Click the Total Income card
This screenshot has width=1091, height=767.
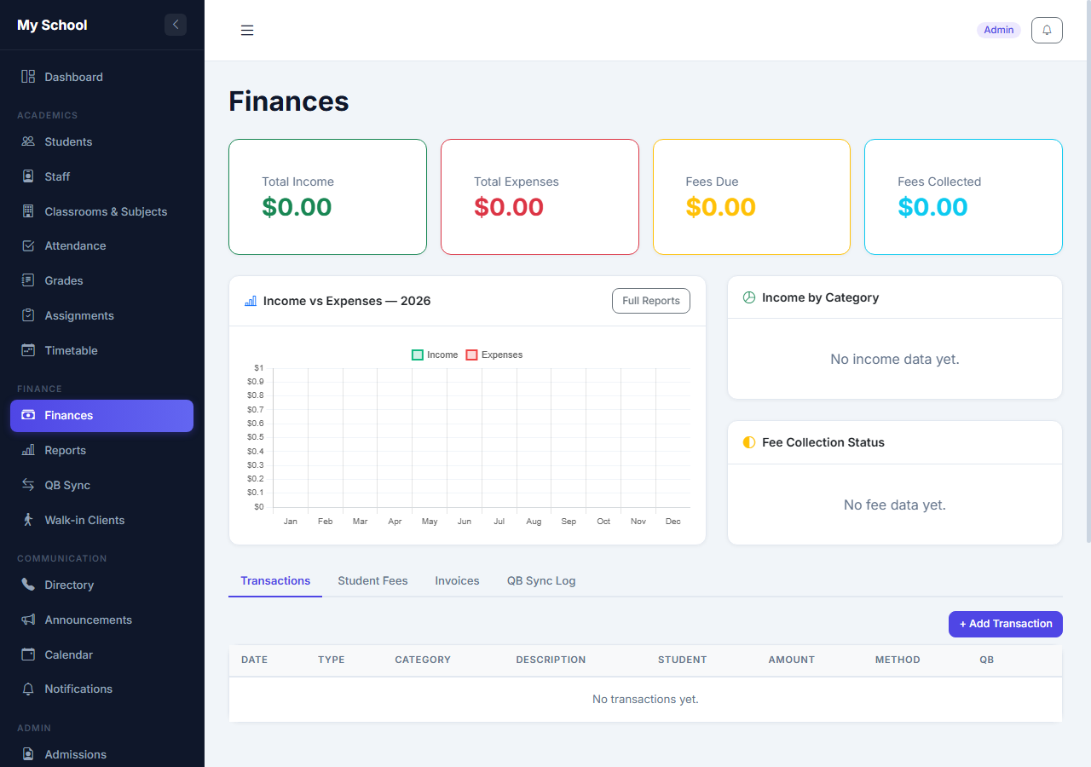pos(327,197)
